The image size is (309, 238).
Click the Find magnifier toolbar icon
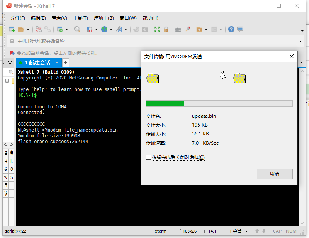77,29
